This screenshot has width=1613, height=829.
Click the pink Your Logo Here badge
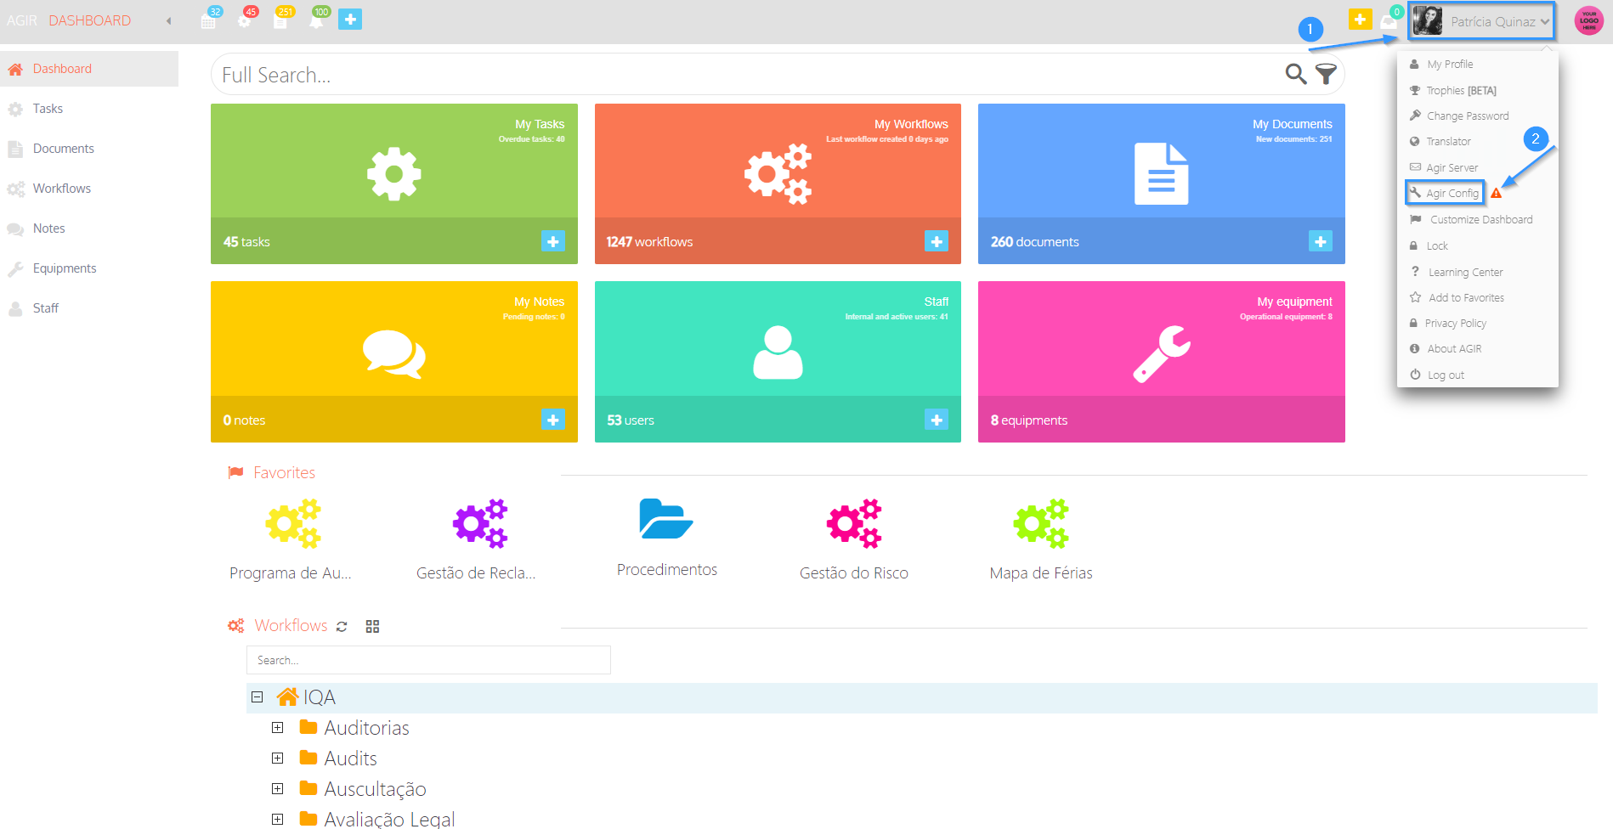tap(1588, 20)
